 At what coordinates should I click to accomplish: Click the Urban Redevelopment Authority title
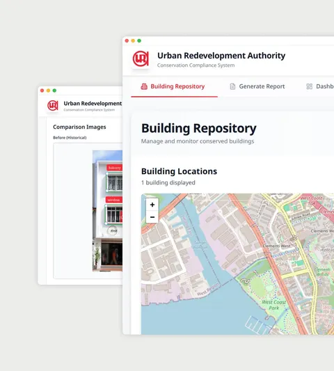(x=221, y=56)
